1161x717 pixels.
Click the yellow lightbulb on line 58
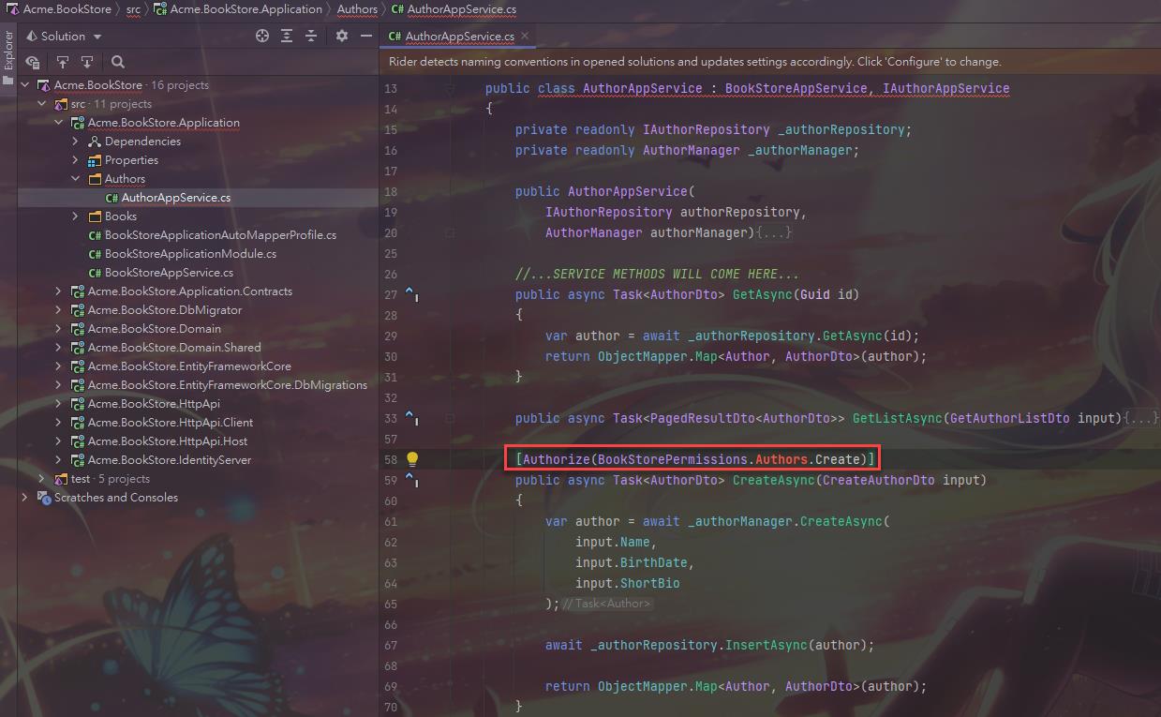(411, 459)
